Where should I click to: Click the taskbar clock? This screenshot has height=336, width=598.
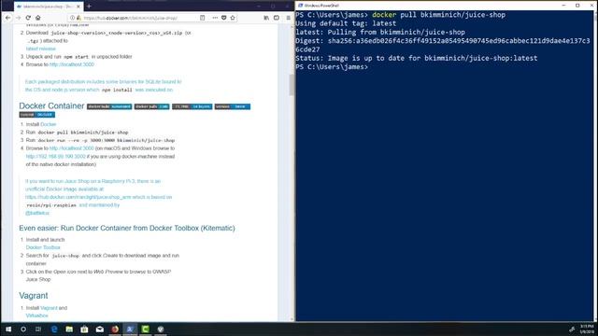587,329
